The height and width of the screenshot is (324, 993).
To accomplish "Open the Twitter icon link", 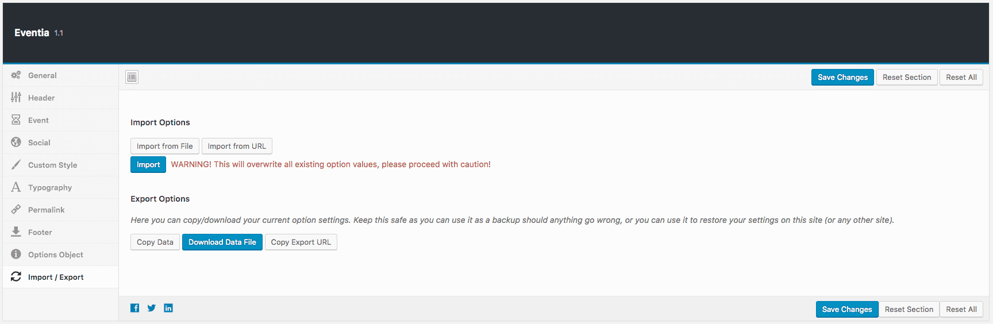I will [151, 308].
